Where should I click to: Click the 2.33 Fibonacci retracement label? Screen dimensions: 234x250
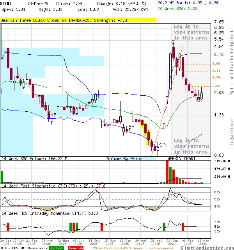[x=216, y=86]
